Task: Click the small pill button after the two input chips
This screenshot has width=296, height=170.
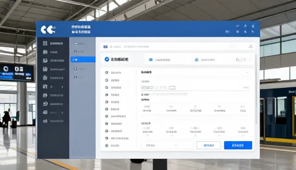Action: [x=173, y=88]
